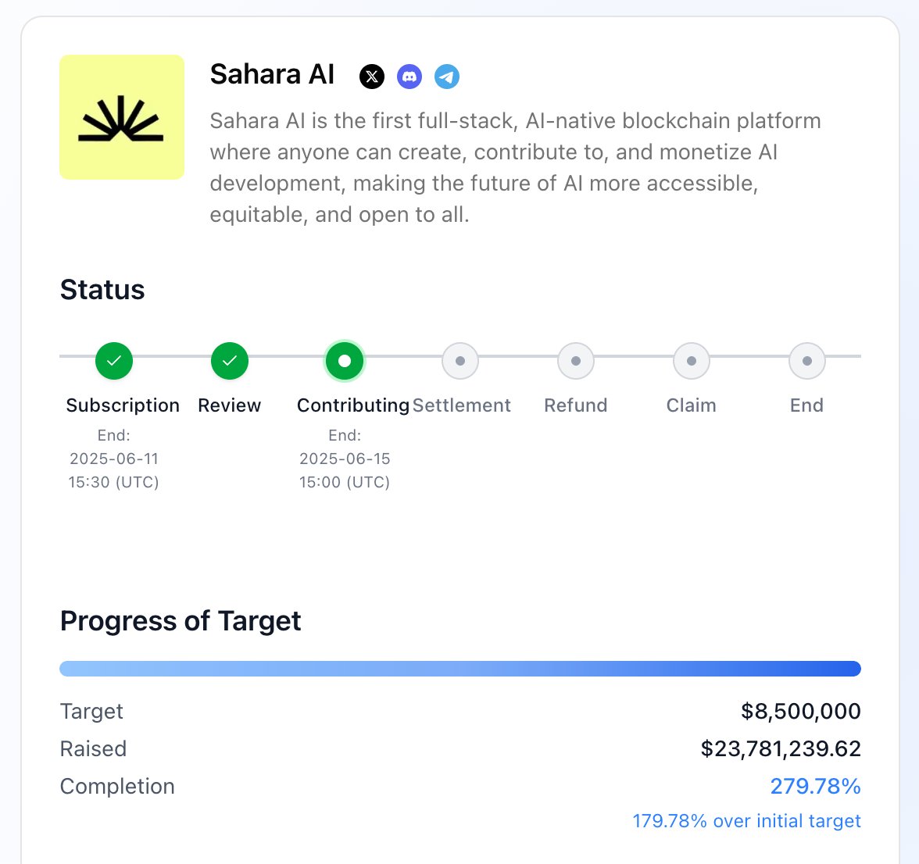This screenshot has width=919, height=864.
Task: Select the active Contributing step circle
Action: tap(345, 361)
